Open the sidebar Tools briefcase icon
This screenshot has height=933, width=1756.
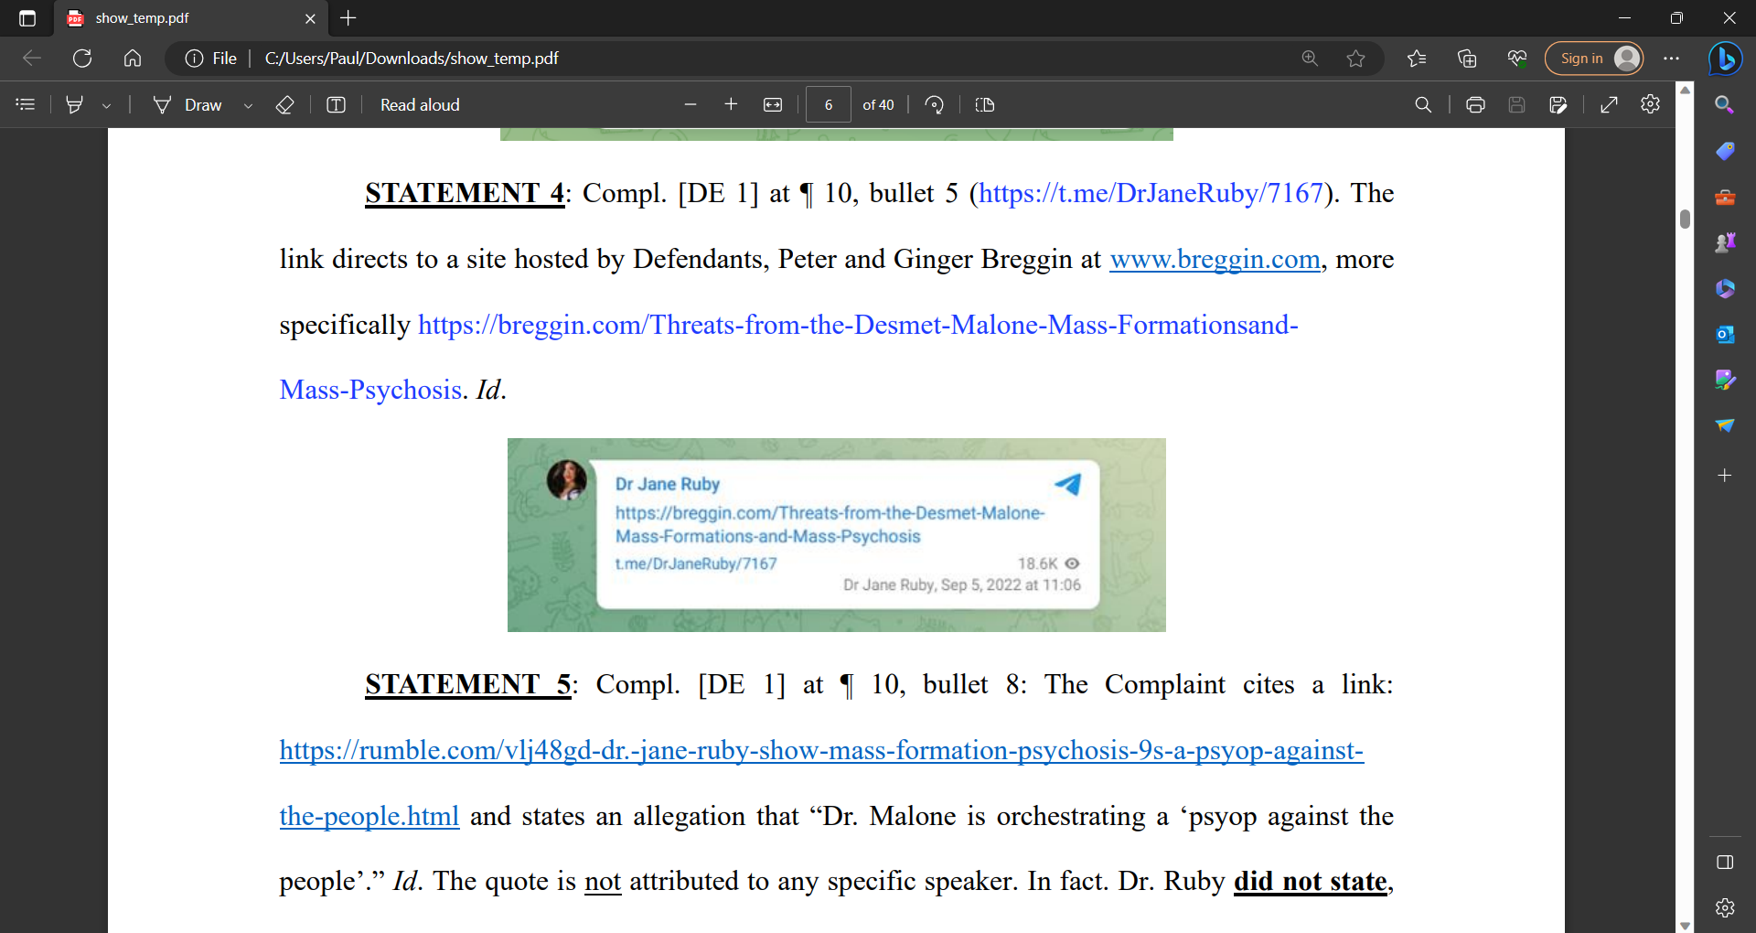pos(1725,198)
